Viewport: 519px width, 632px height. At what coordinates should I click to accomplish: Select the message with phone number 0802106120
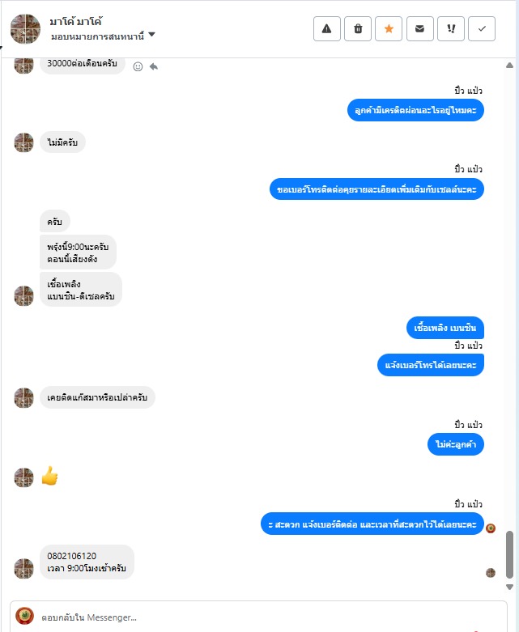pyautogui.click(x=87, y=562)
